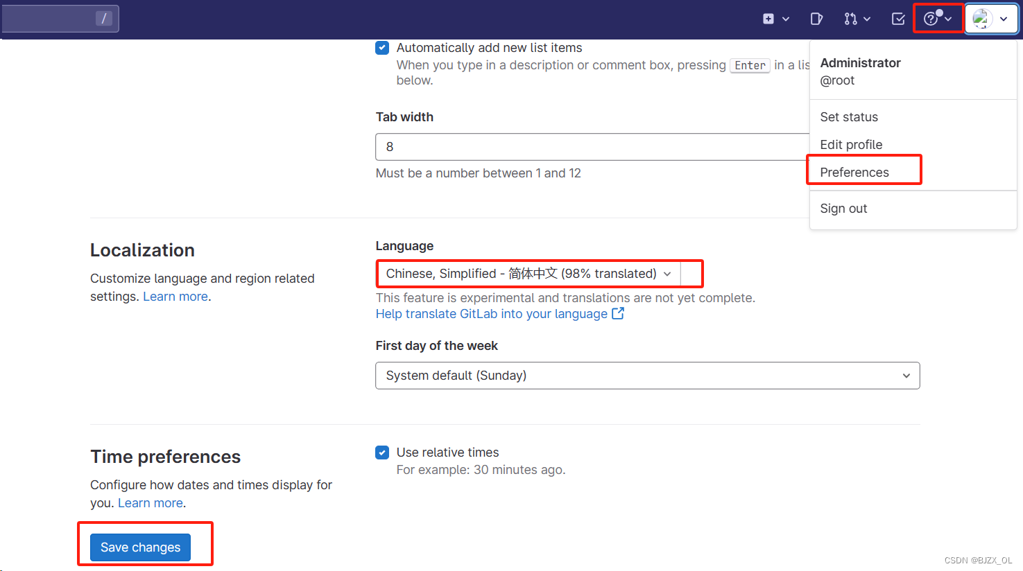Click the 'Must be a number between 1 and 12' hint
1023x571 pixels.
[479, 173]
